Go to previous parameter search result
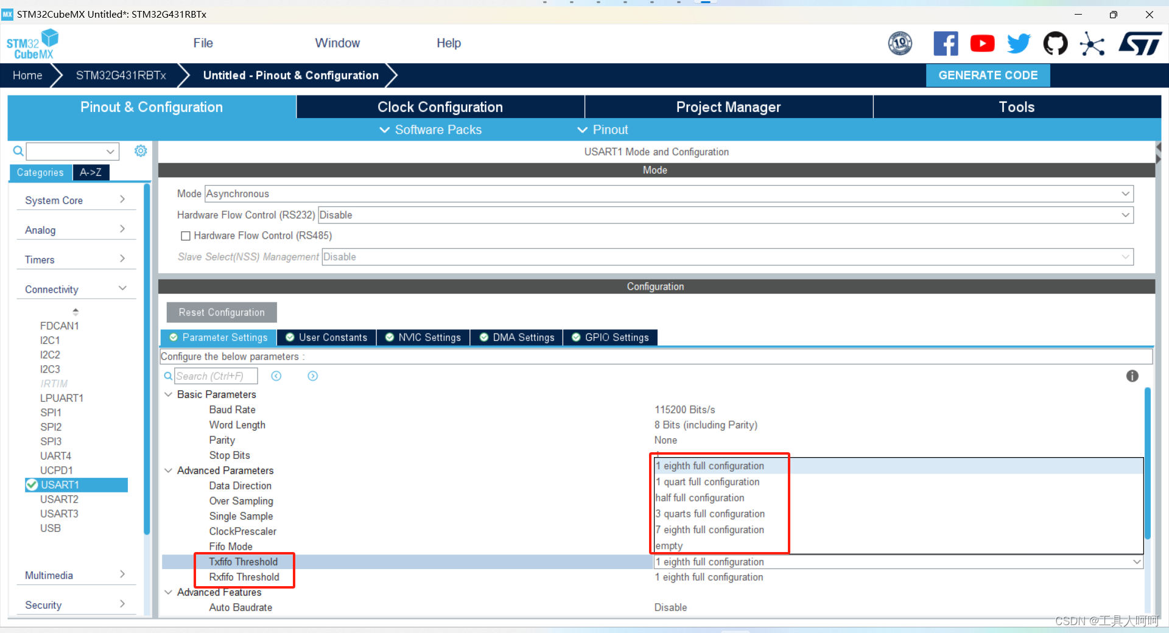The width and height of the screenshot is (1169, 633). click(x=276, y=376)
